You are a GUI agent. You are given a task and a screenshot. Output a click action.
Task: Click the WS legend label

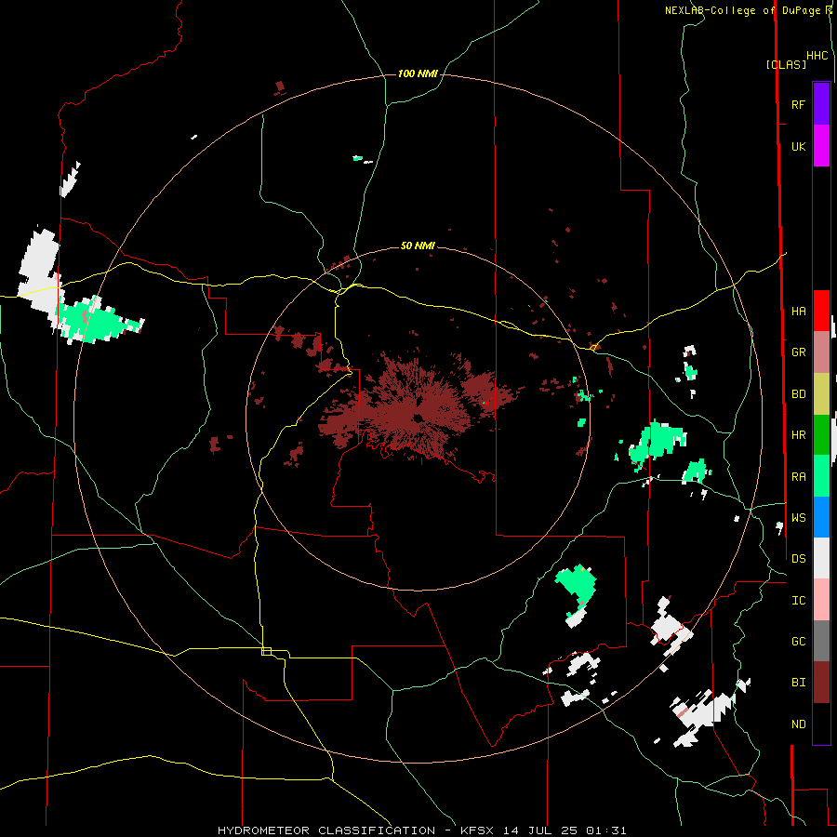[x=798, y=518]
